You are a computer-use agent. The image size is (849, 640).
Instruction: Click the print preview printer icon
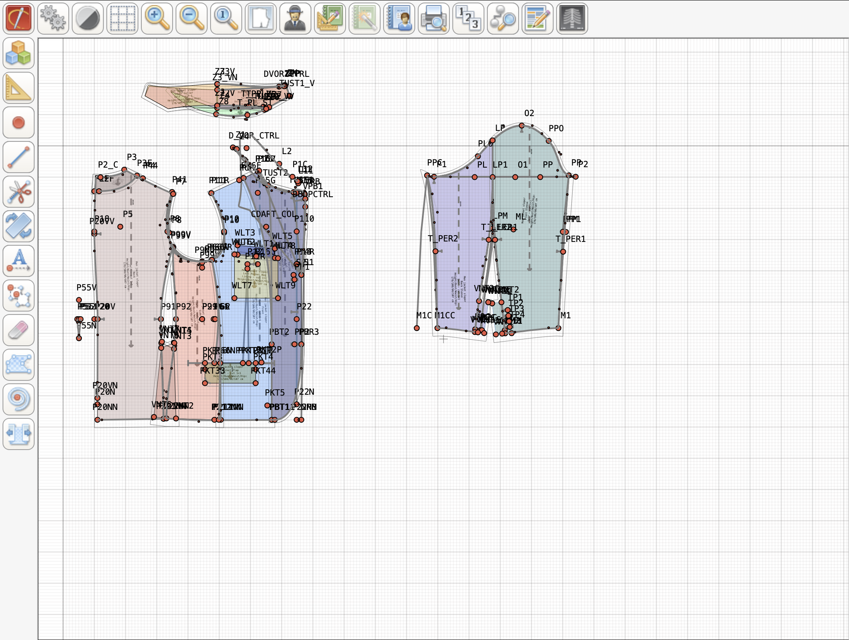point(434,19)
